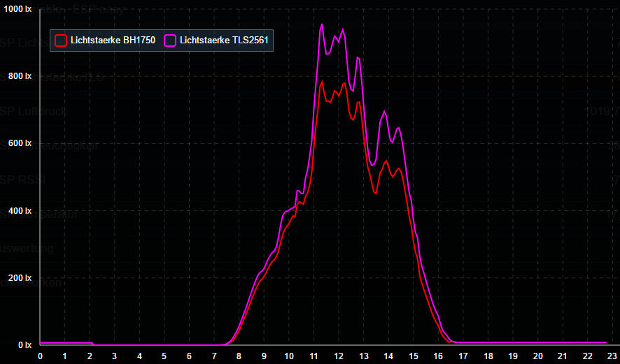This screenshot has width=620, height=364.
Task: Click the hour 11 x-axis label
Action: 313,356
